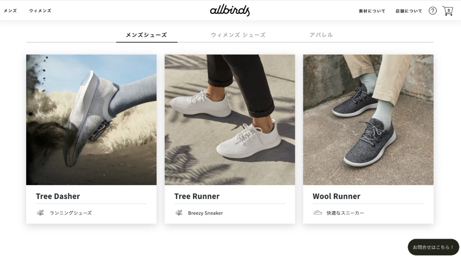The image size is (461, 258).
Task: Open the shopping cart icon
Action: (447, 11)
